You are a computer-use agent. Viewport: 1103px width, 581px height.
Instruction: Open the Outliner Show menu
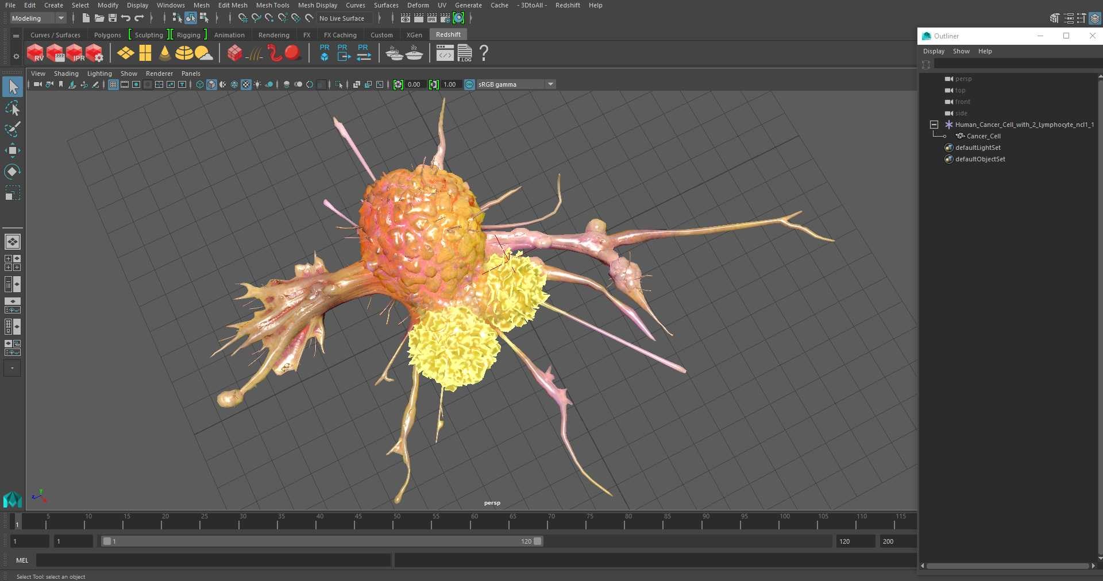coord(961,51)
